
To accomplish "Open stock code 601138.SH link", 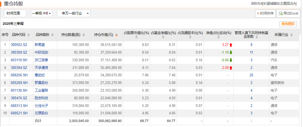I will click(x=19, y=91).
